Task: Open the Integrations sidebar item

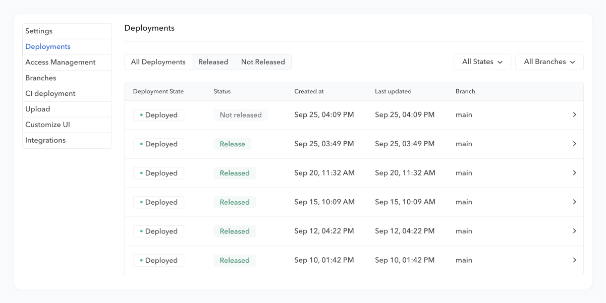Action: pyautogui.click(x=45, y=141)
